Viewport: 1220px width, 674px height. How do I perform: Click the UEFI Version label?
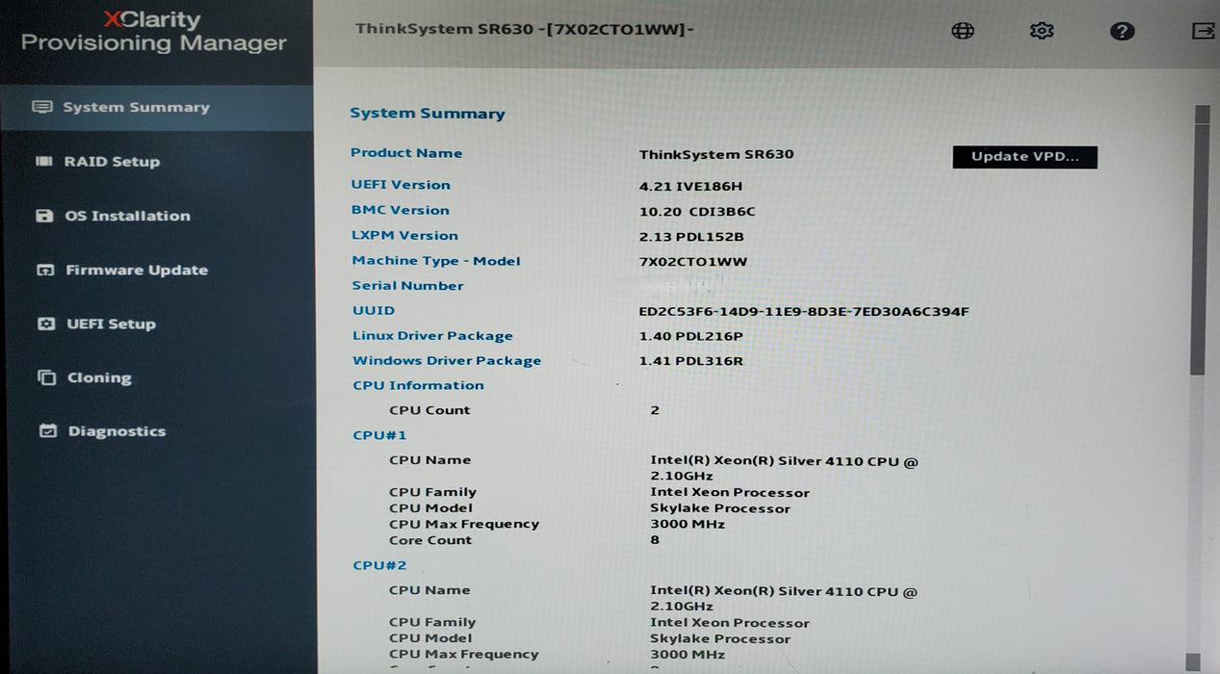point(401,185)
